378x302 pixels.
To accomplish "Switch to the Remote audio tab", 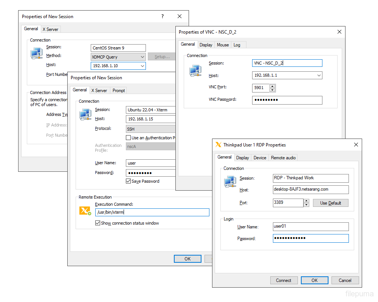I will pos(283,157).
